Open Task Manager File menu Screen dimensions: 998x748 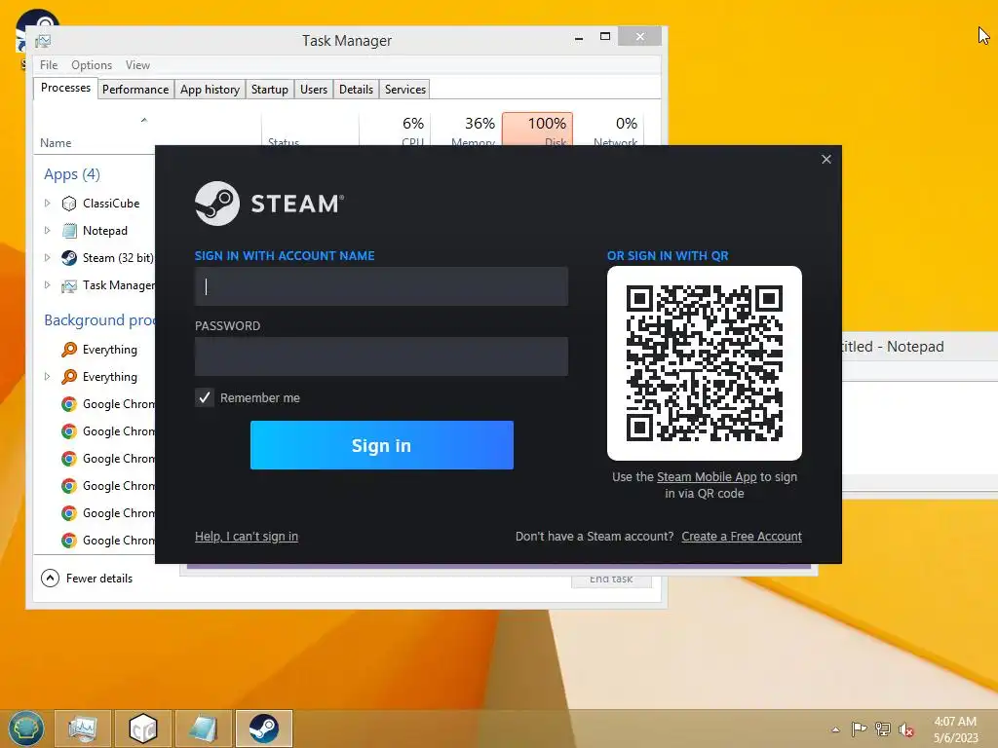pyautogui.click(x=49, y=65)
